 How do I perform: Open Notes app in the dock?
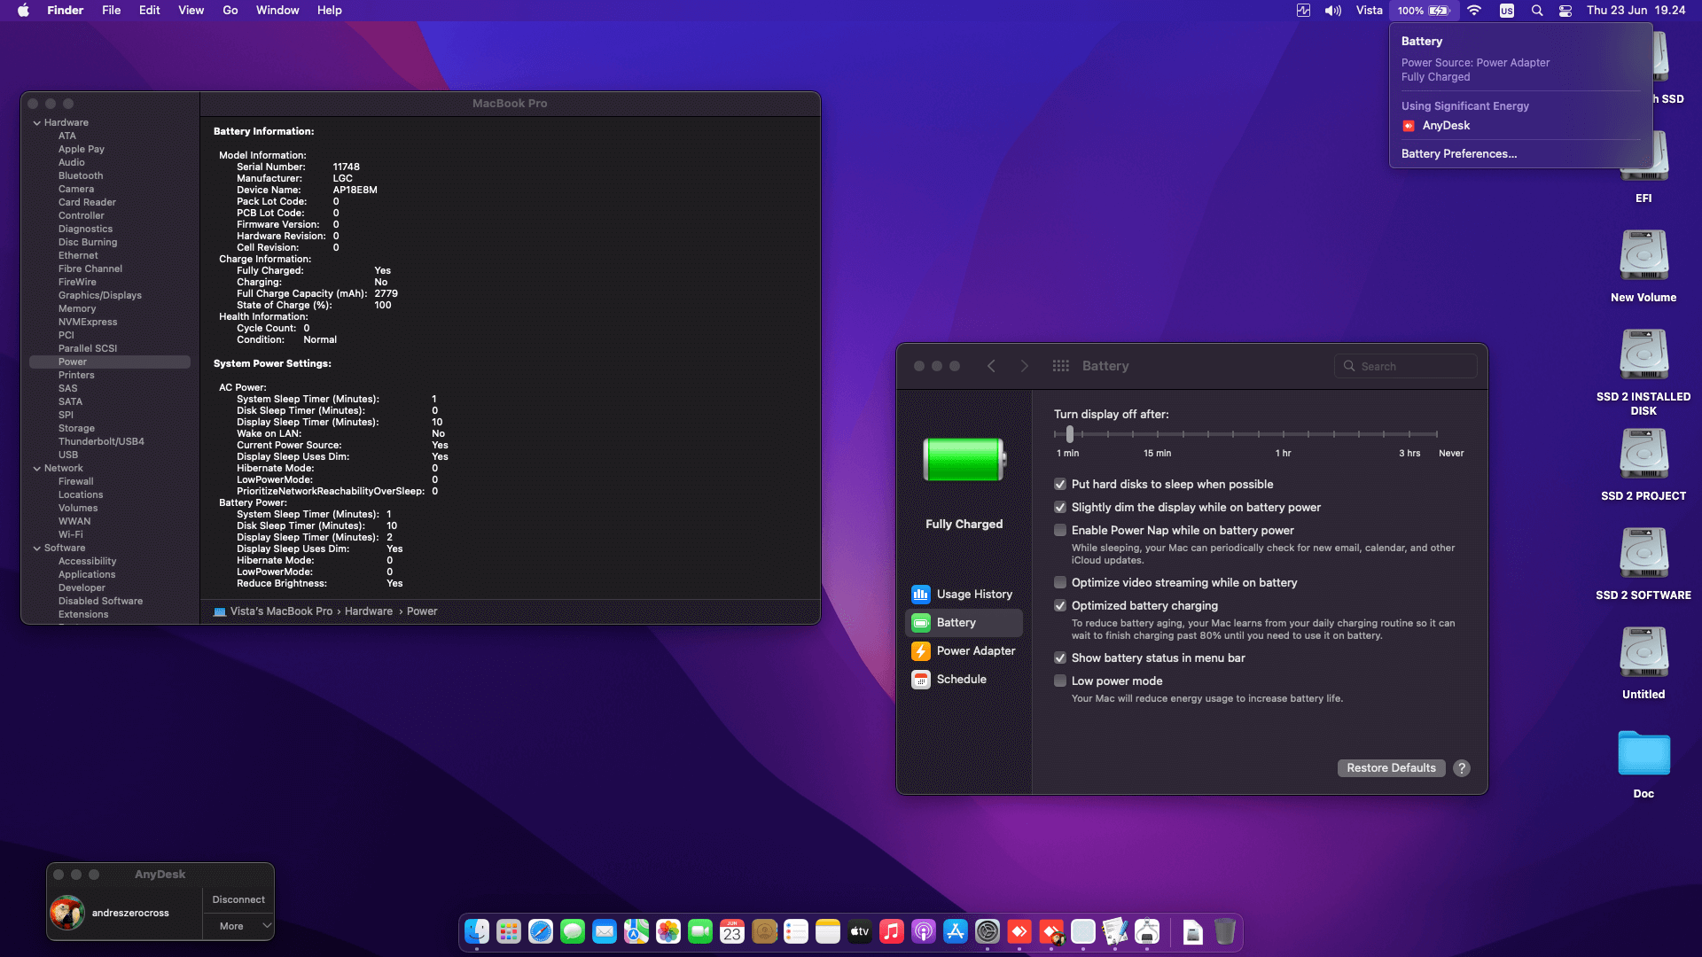pyautogui.click(x=828, y=931)
